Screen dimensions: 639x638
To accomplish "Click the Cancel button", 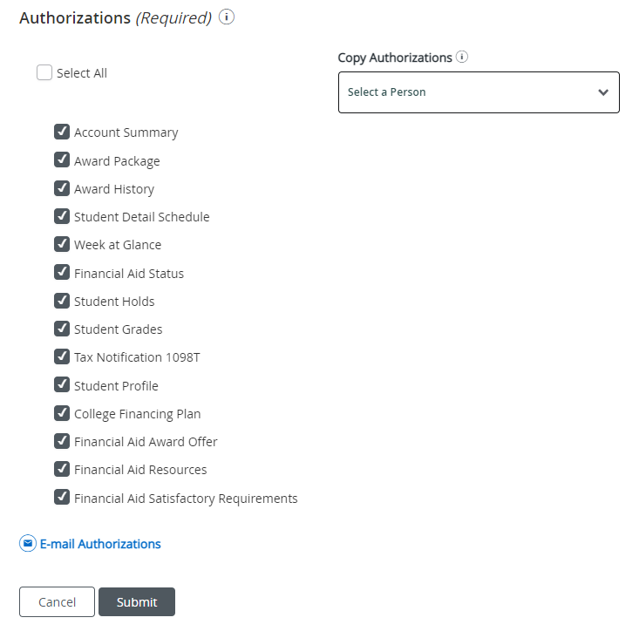I will coord(57,602).
